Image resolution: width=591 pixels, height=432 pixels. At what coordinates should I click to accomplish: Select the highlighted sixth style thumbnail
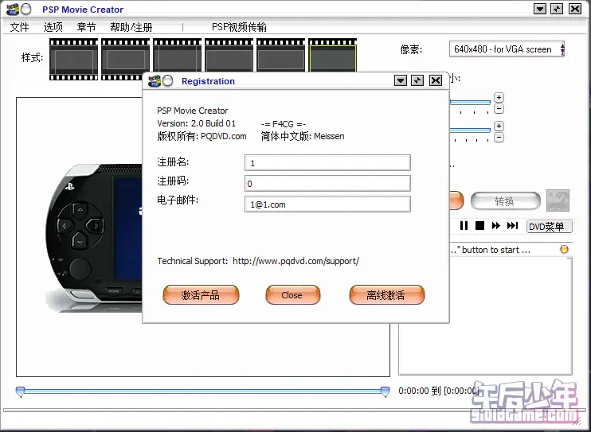point(332,55)
